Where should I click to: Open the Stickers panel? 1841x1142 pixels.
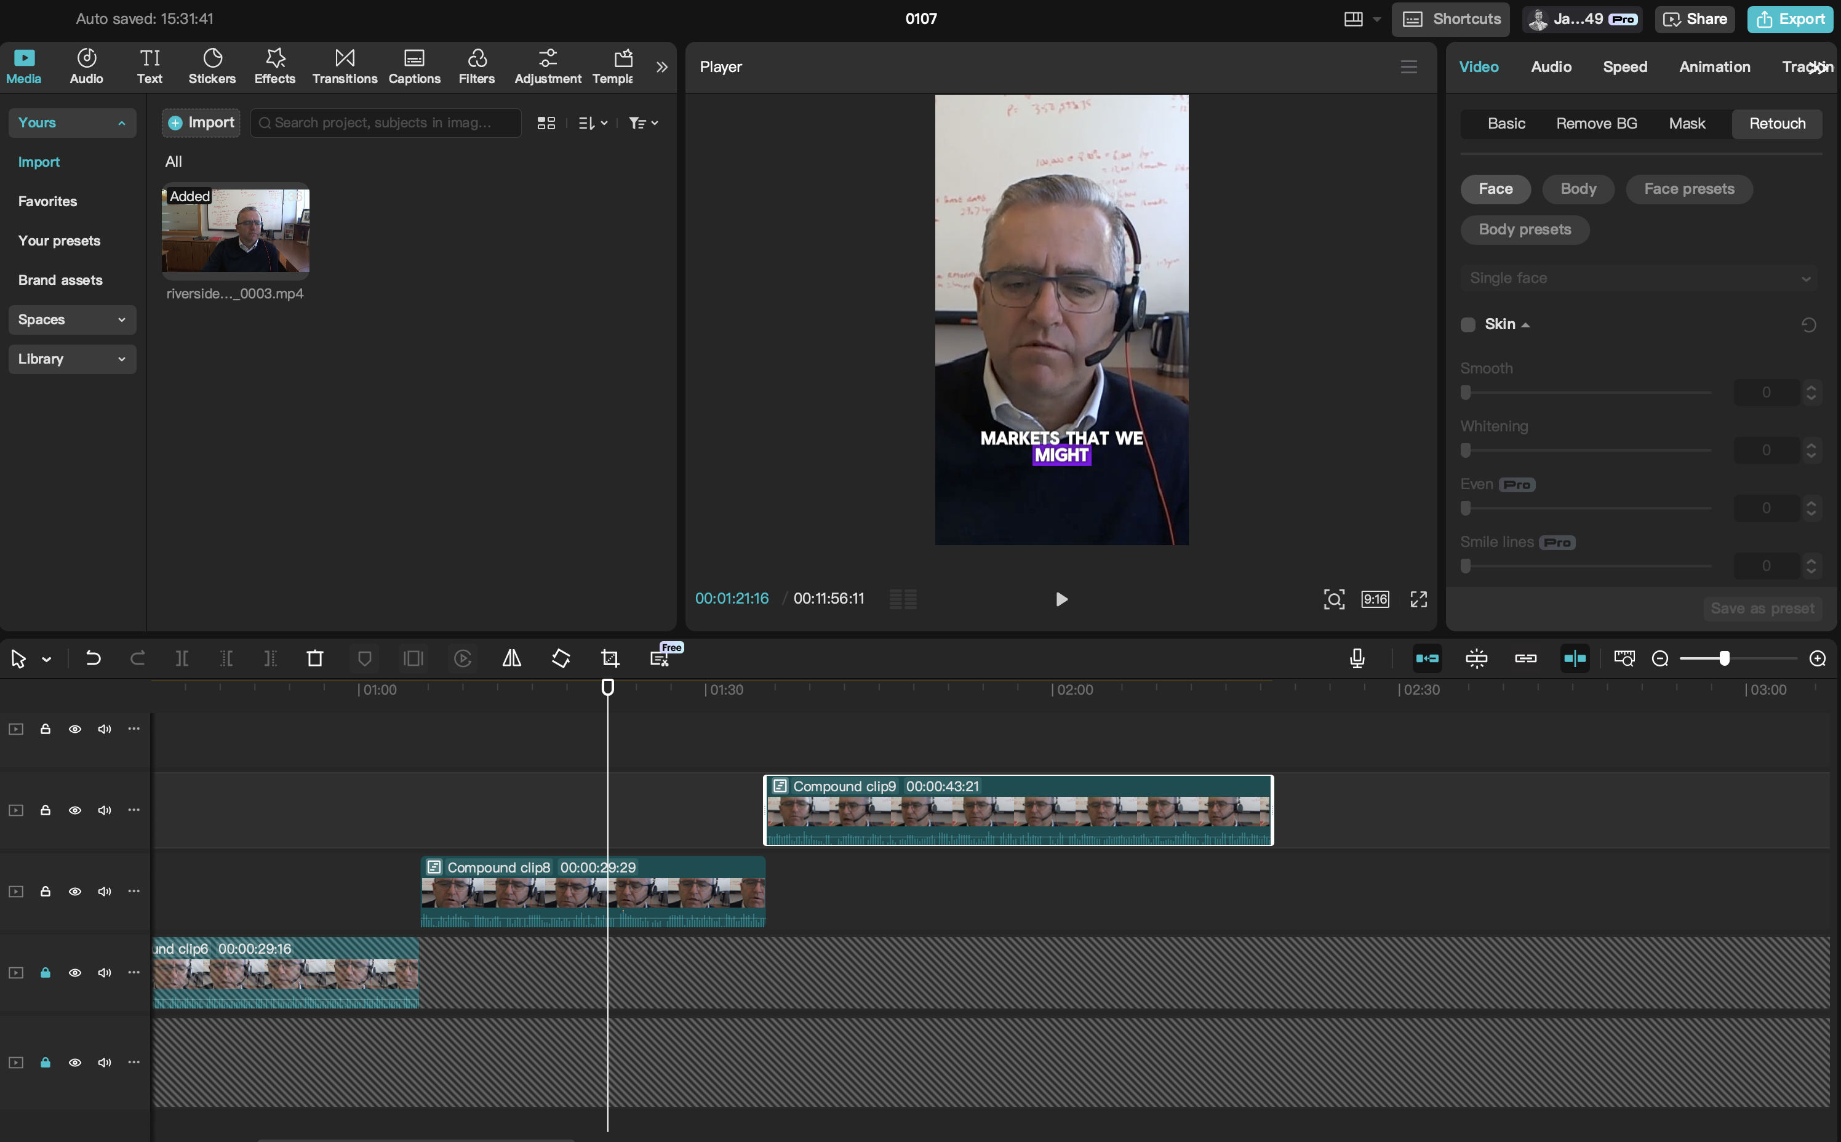(x=212, y=66)
